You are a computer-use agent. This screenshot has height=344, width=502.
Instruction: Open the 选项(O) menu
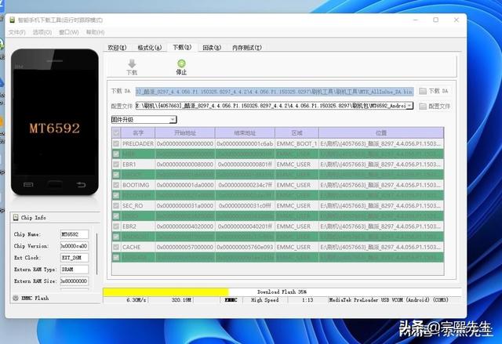click(42, 32)
